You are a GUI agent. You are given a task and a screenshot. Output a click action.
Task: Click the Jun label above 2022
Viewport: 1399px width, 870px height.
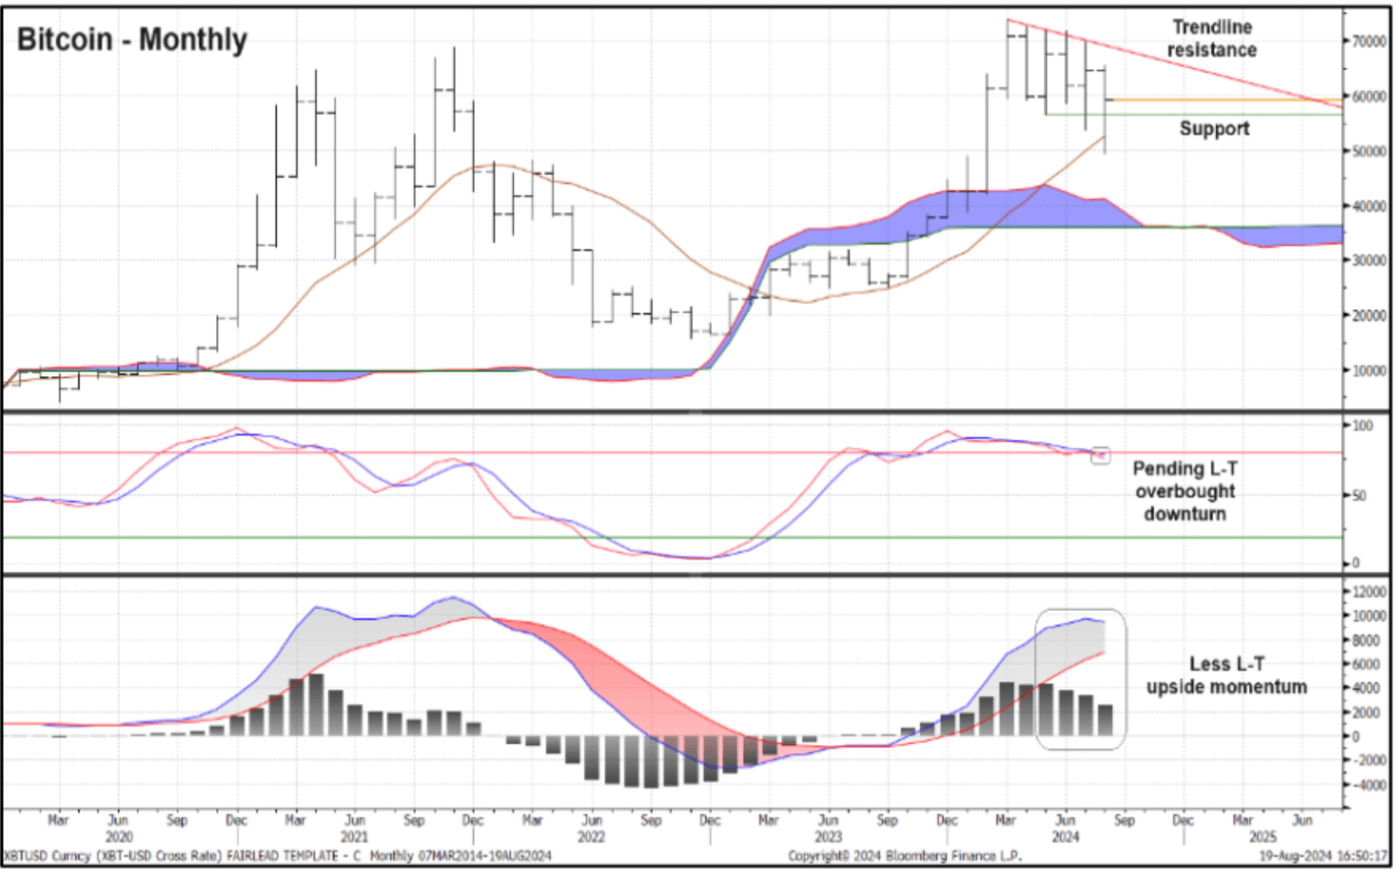[x=592, y=820]
